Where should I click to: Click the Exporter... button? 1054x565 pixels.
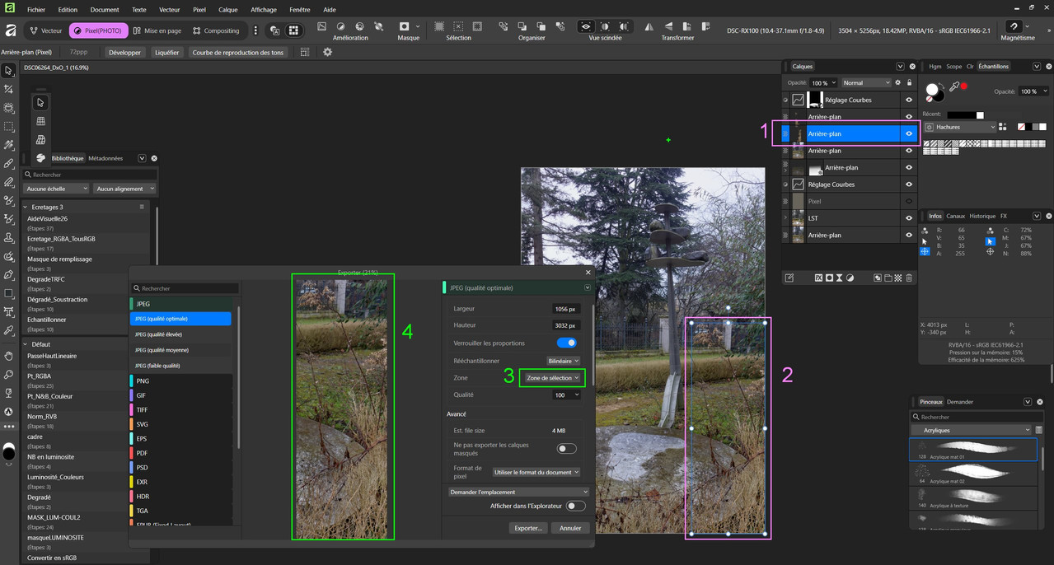528,528
